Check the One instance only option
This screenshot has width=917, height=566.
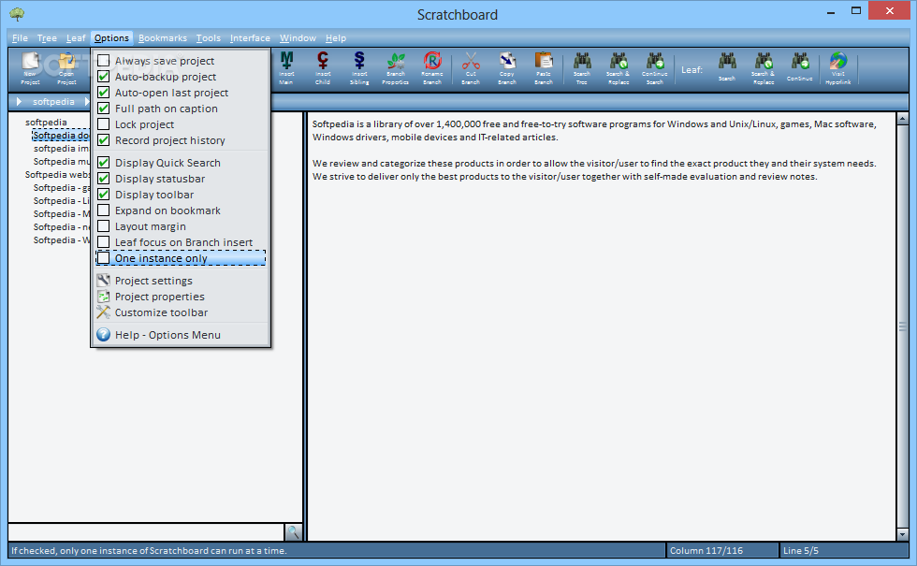104,258
